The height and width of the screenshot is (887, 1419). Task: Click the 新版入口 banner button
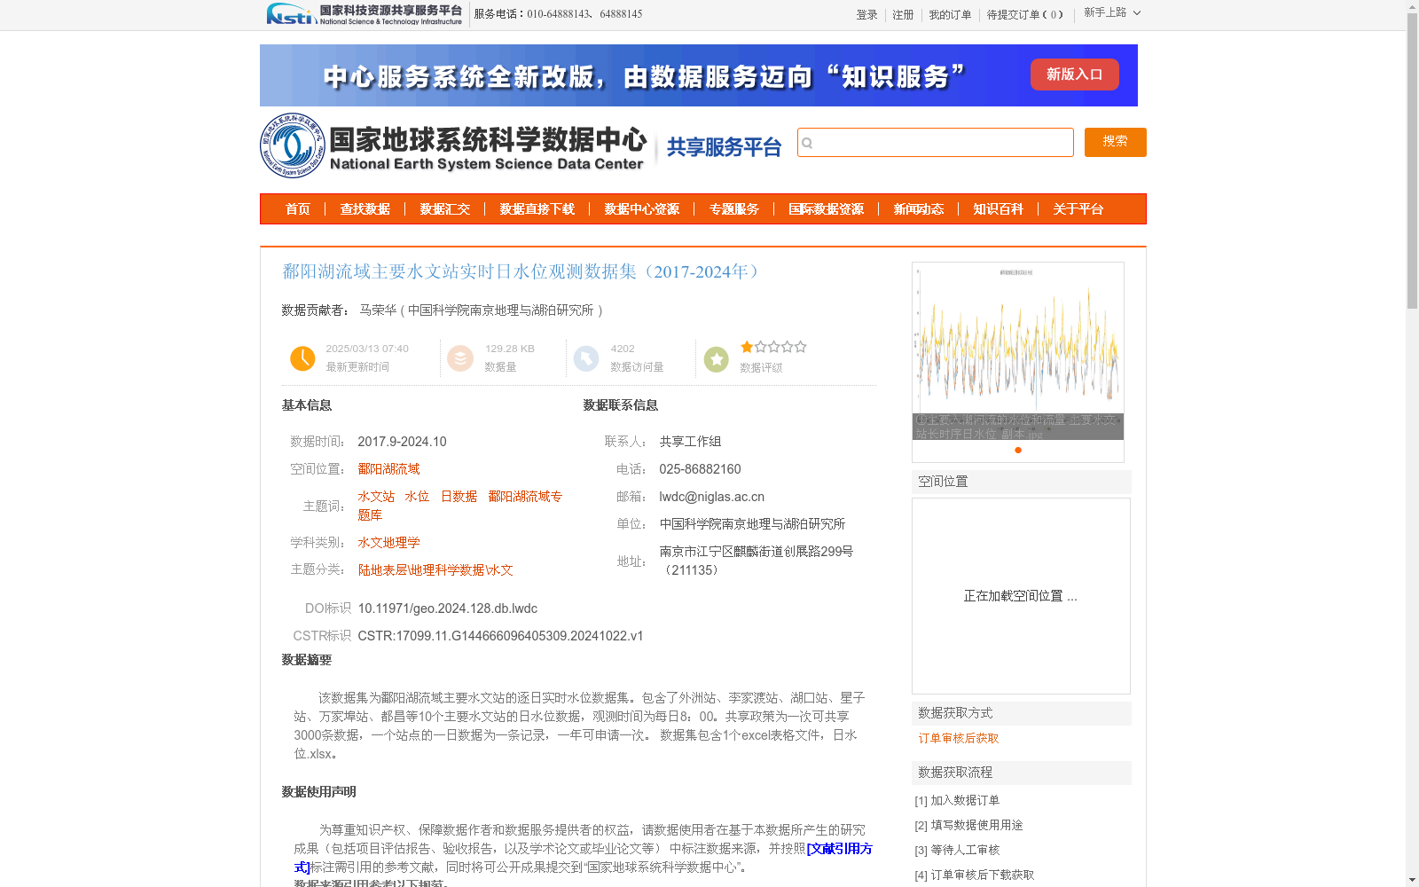pos(1074,75)
